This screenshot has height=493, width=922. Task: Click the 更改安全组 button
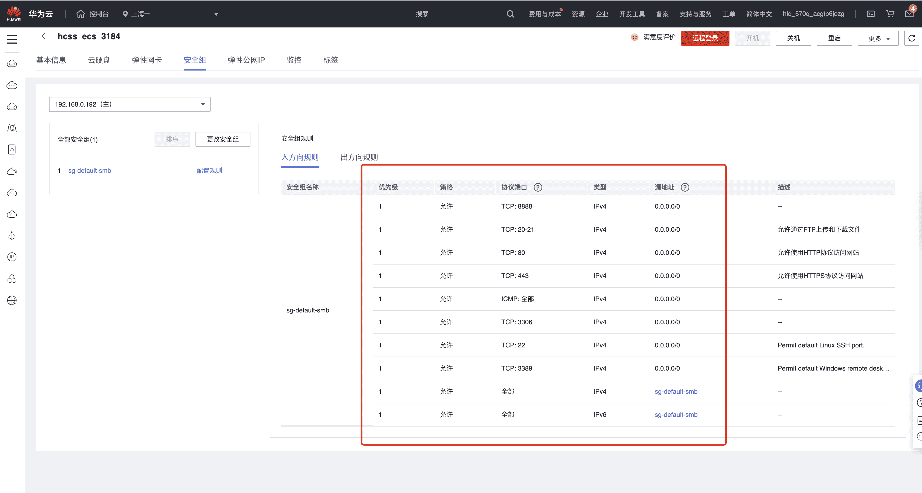point(223,139)
